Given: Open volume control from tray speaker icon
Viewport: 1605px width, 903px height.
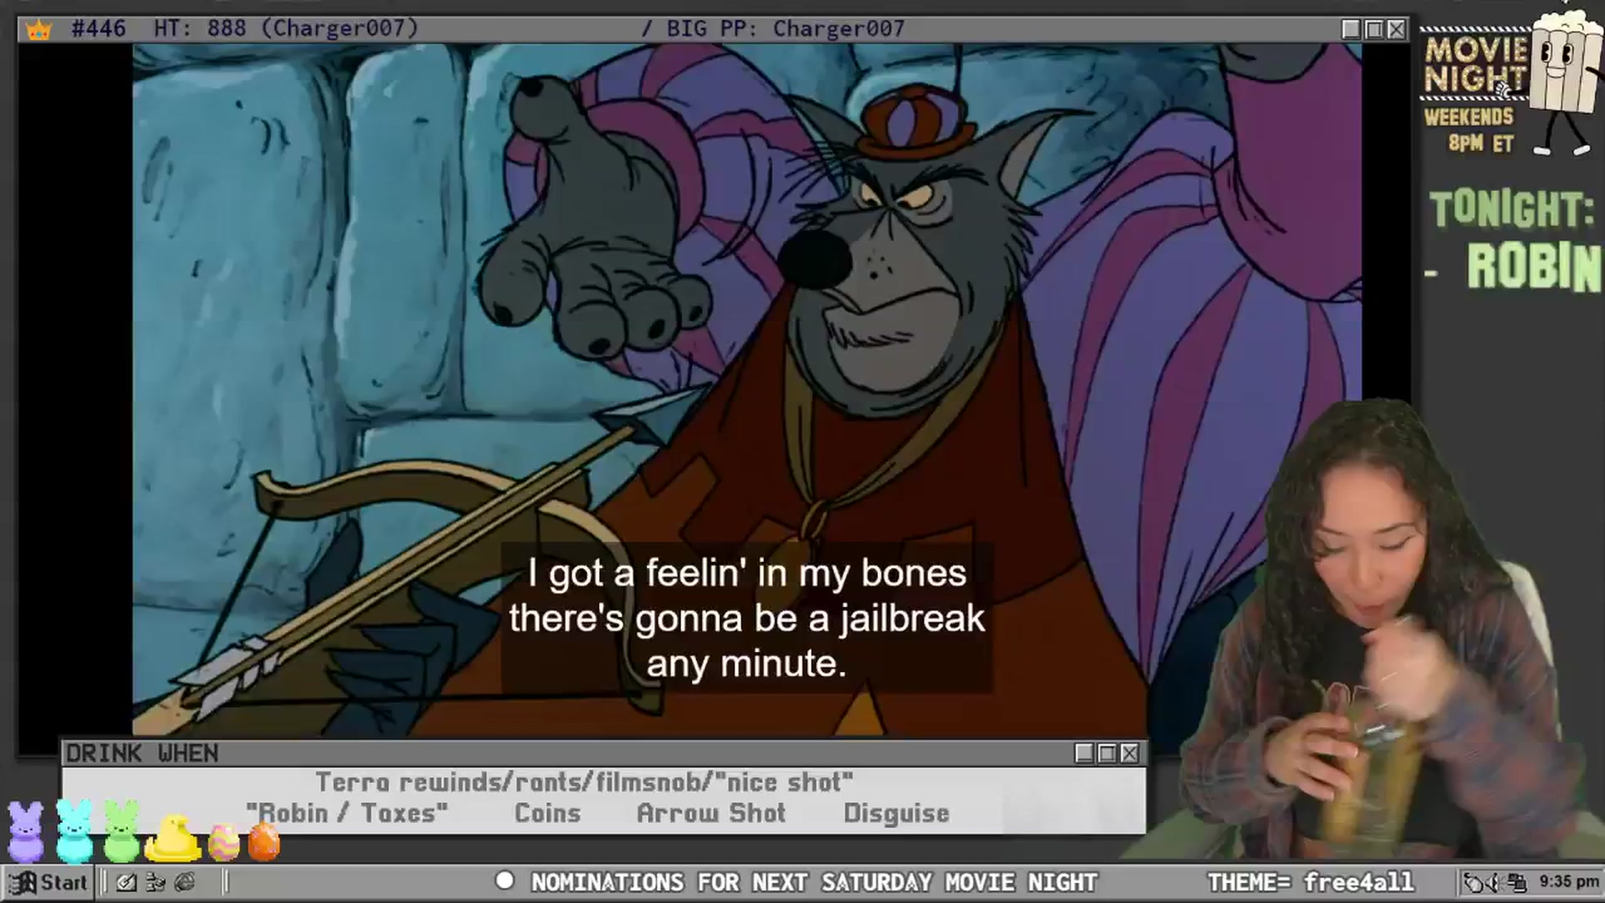Looking at the screenshot, I should (x=1495, y=882).
